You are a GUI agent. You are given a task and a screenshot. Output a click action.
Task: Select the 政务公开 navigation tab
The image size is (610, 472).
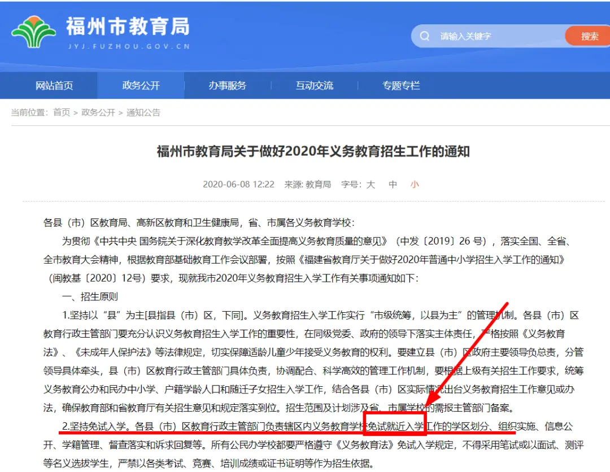141,86
